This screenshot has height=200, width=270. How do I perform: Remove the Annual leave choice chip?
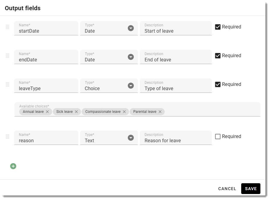coord(47,112)
